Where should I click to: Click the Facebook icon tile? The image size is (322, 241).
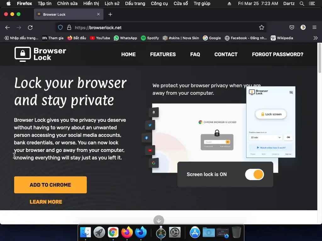point(147,138)
